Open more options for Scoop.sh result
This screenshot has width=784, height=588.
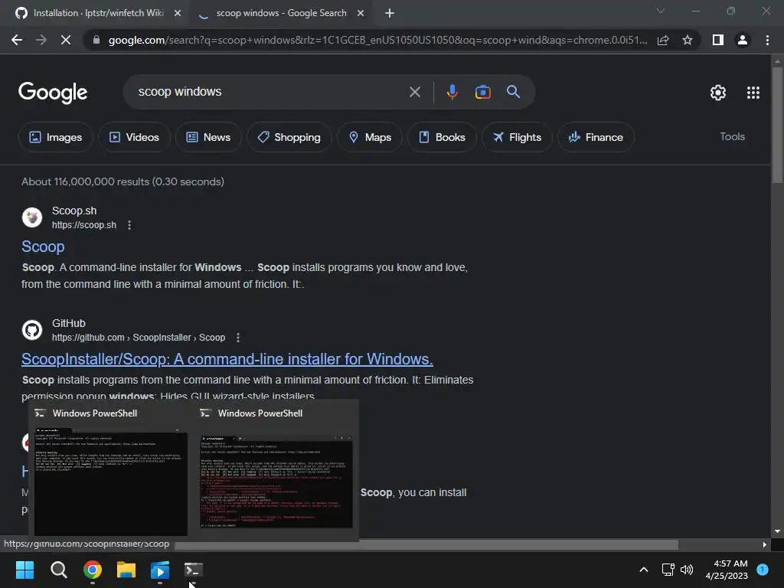point(129,225)
